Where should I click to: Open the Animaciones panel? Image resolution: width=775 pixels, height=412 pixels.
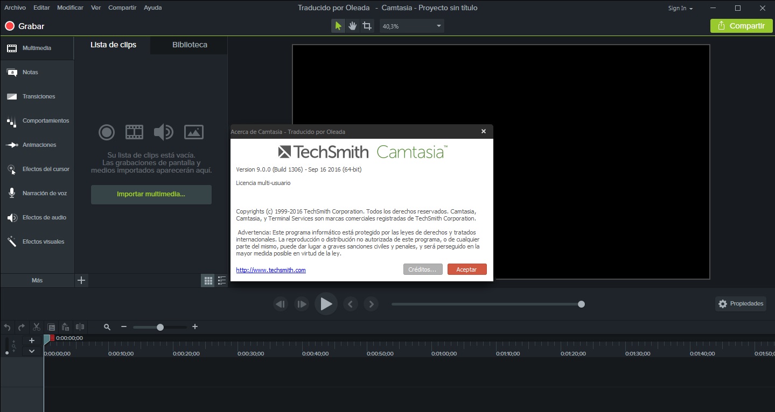tap(37, 145)
